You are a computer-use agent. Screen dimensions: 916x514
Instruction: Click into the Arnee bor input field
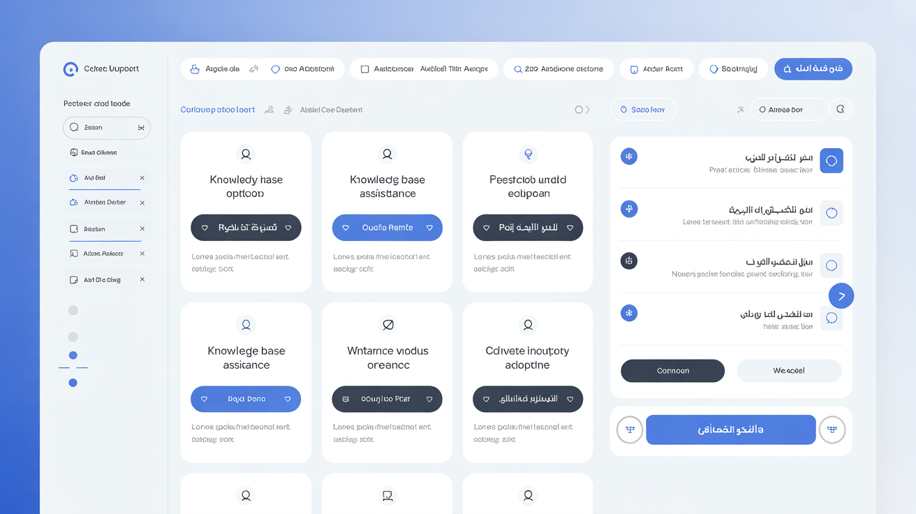point(789,110)
